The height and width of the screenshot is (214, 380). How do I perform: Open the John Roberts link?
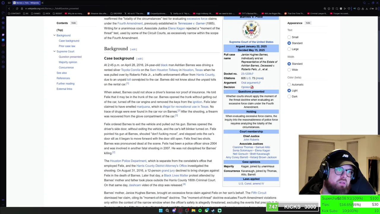251,140
